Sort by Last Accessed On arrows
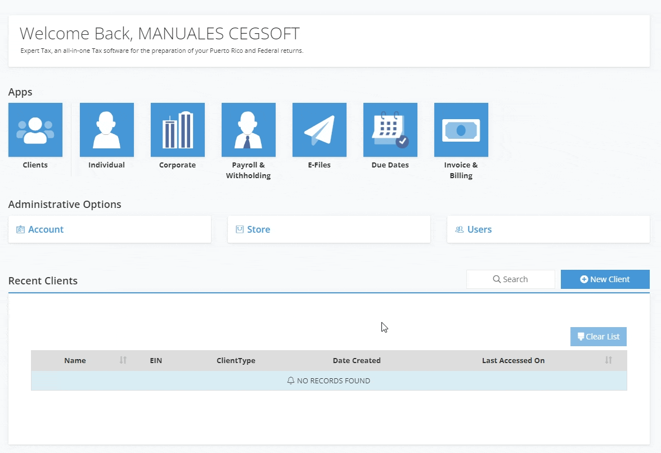 (x=608, y=360)
